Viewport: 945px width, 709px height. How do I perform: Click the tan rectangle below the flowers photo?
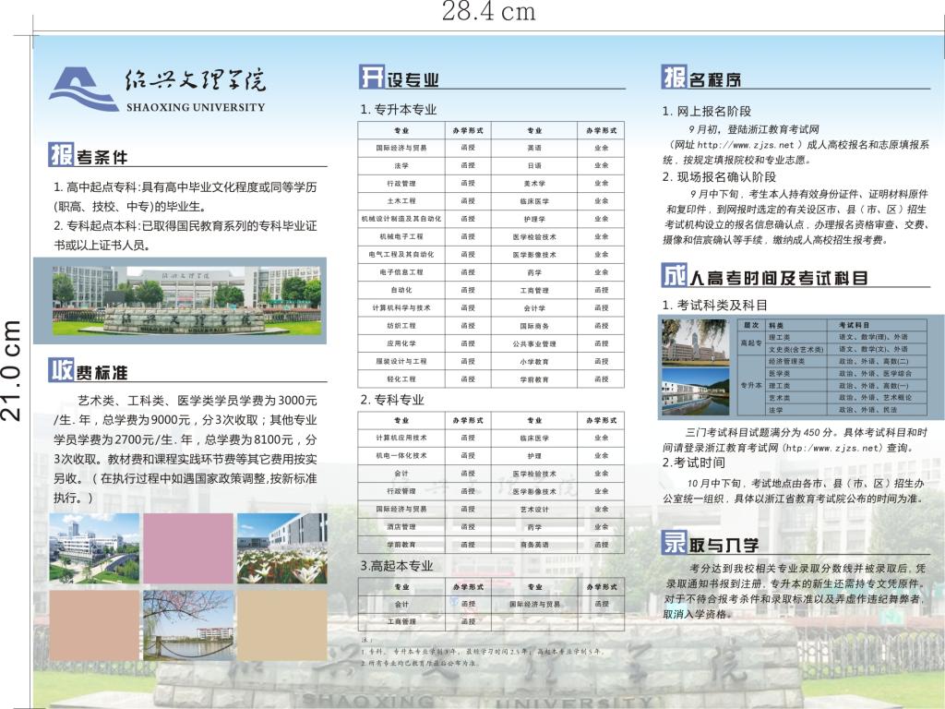coord(281,623)
